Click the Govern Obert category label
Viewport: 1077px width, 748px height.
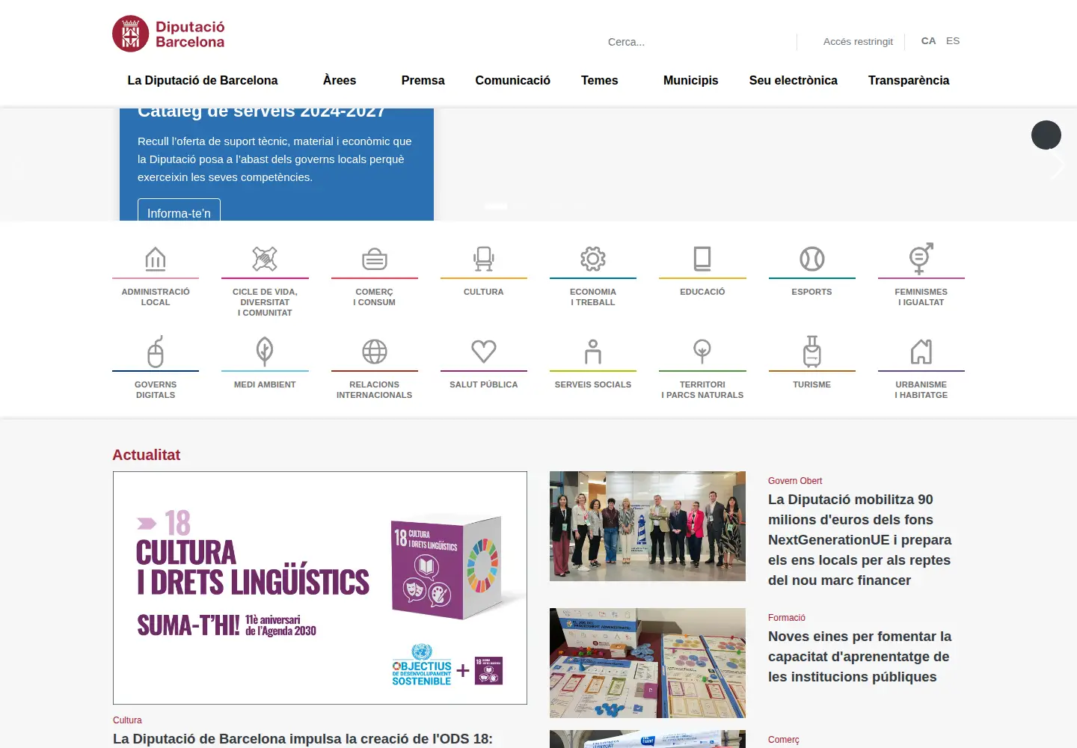795,481
